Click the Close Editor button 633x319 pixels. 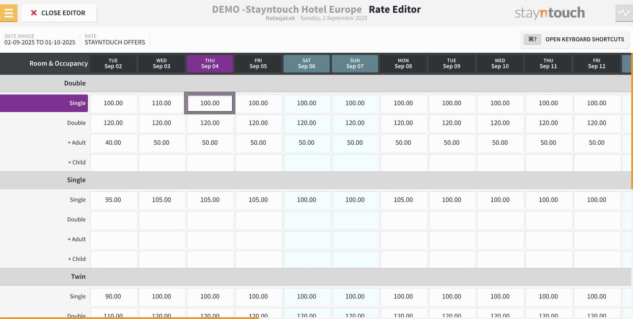(59, 13)
